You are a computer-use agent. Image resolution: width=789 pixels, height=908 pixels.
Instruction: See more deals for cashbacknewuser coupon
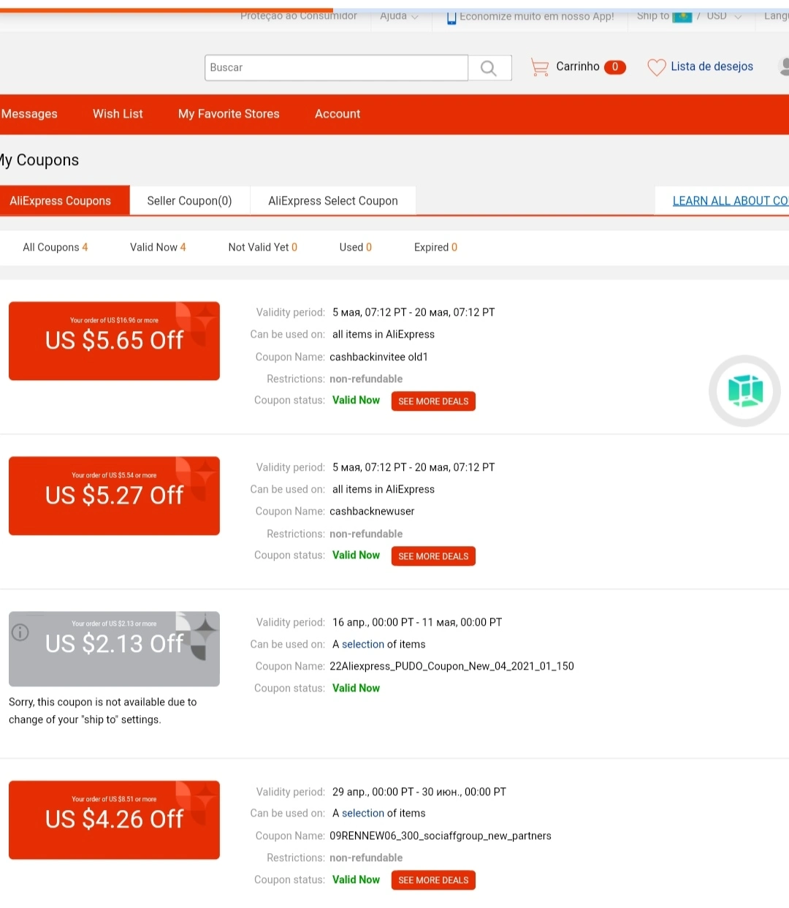(433, 556)
